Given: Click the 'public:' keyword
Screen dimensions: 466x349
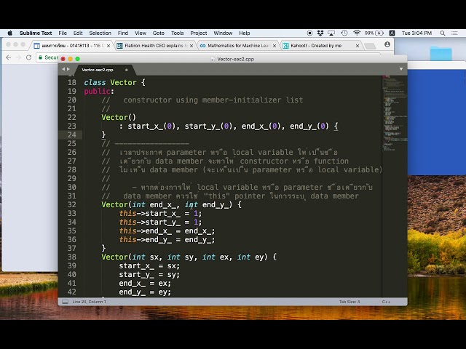Looking at the screenshot, I should point(99,91).
